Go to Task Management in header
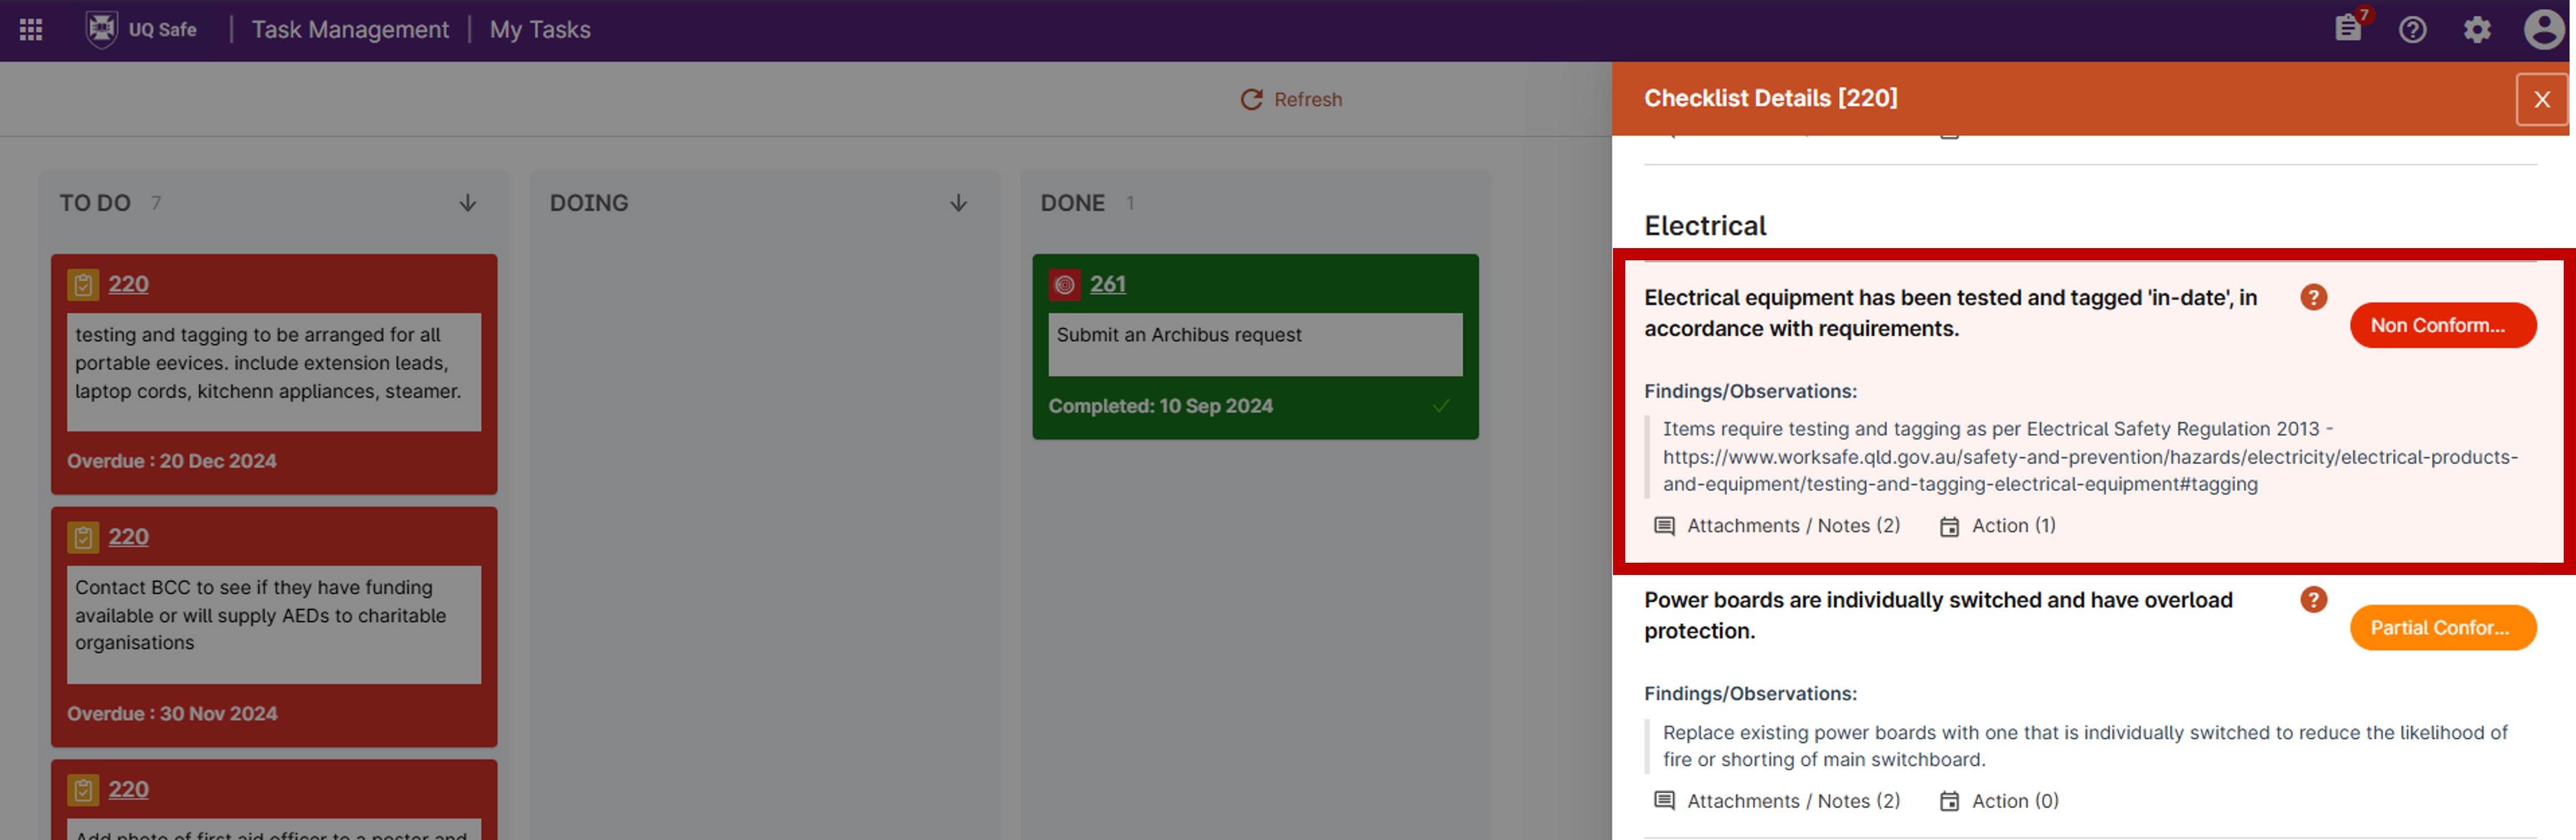Screen dimensions: 2576x840 (x=350, y=30)
